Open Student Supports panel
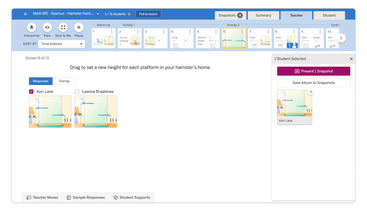367x211 pixels. 132,197
